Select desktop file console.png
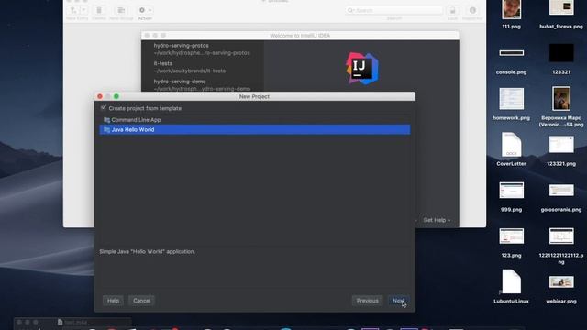587x330 pixels. pyautogui.click(x=512, y=53)
